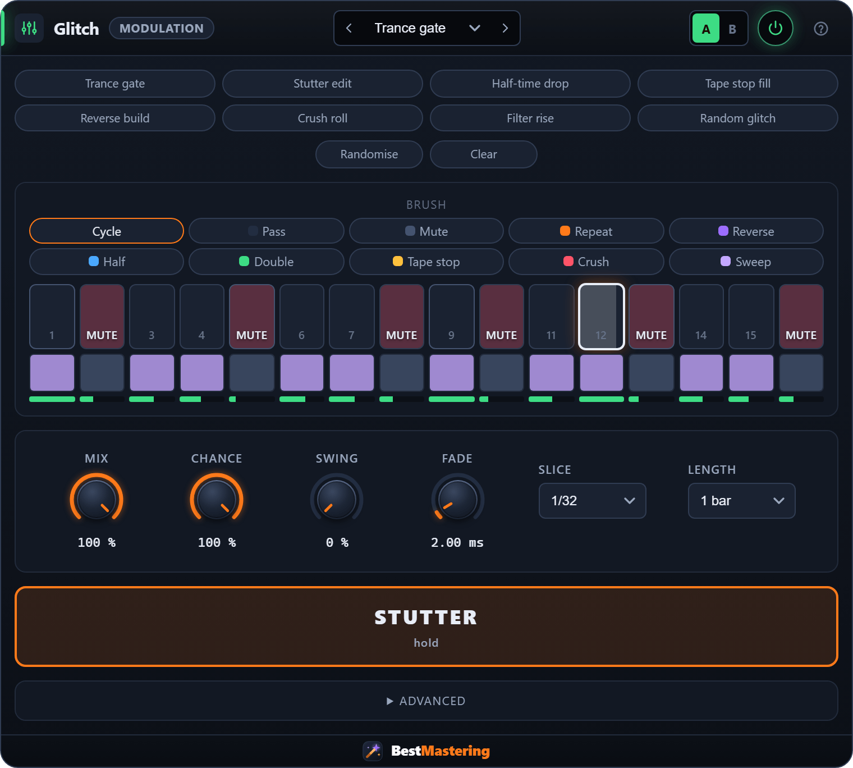Click the STUTTER hold button
The width and height of the screenshot is (853, 768).
point(427,627)
